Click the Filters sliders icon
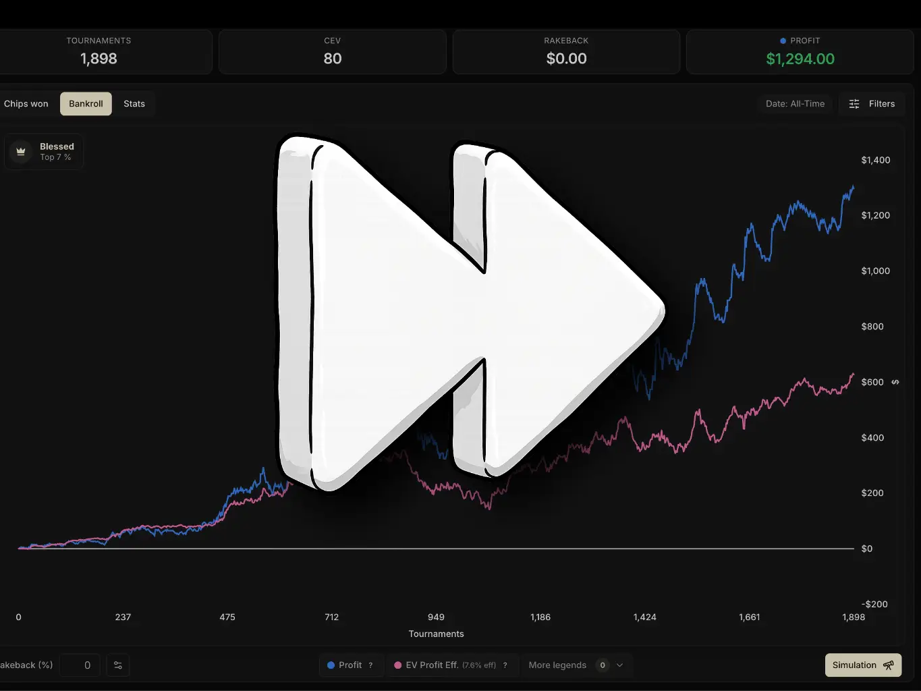The image size is (921, 691). (854, 104)
